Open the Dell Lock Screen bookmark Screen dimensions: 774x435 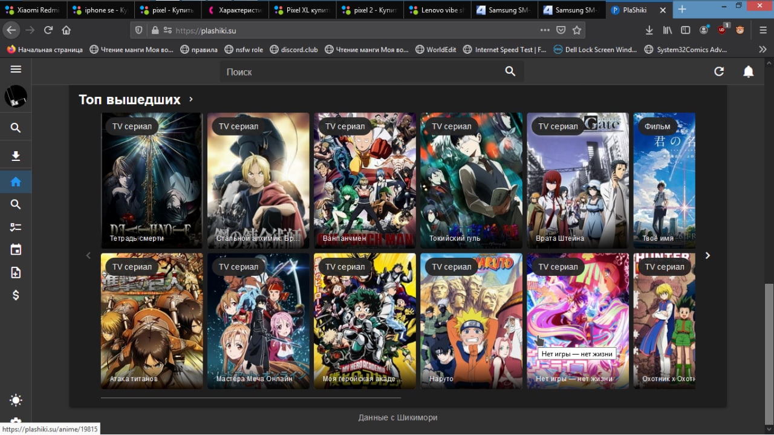click(x=595, y=50)
